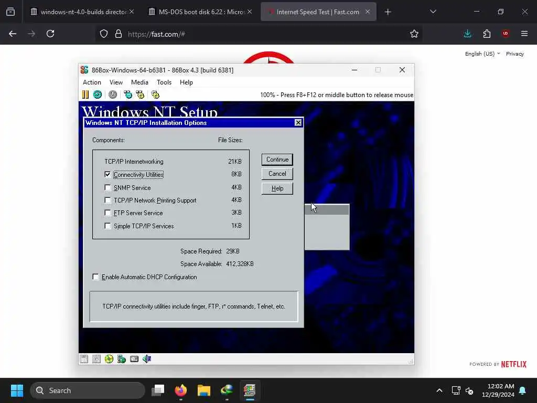The image size is (537, 403).
Task: Click the muted volume tray icon
Action: pyautogui.click(x=469, y=390)
